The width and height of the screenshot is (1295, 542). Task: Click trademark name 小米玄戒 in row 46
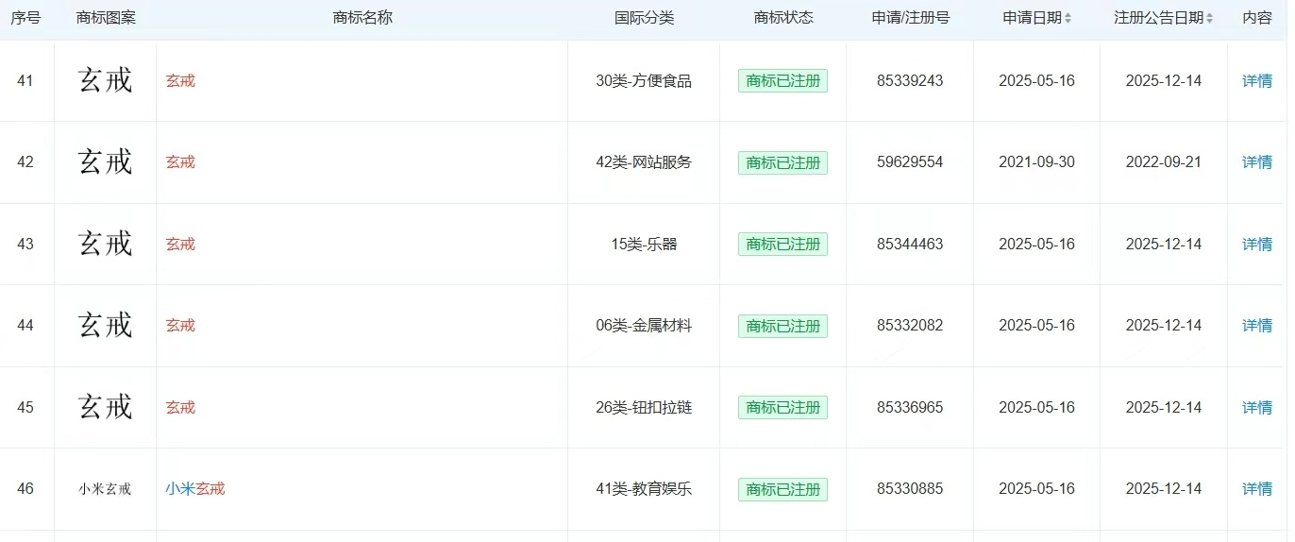(x=195, y=489)
